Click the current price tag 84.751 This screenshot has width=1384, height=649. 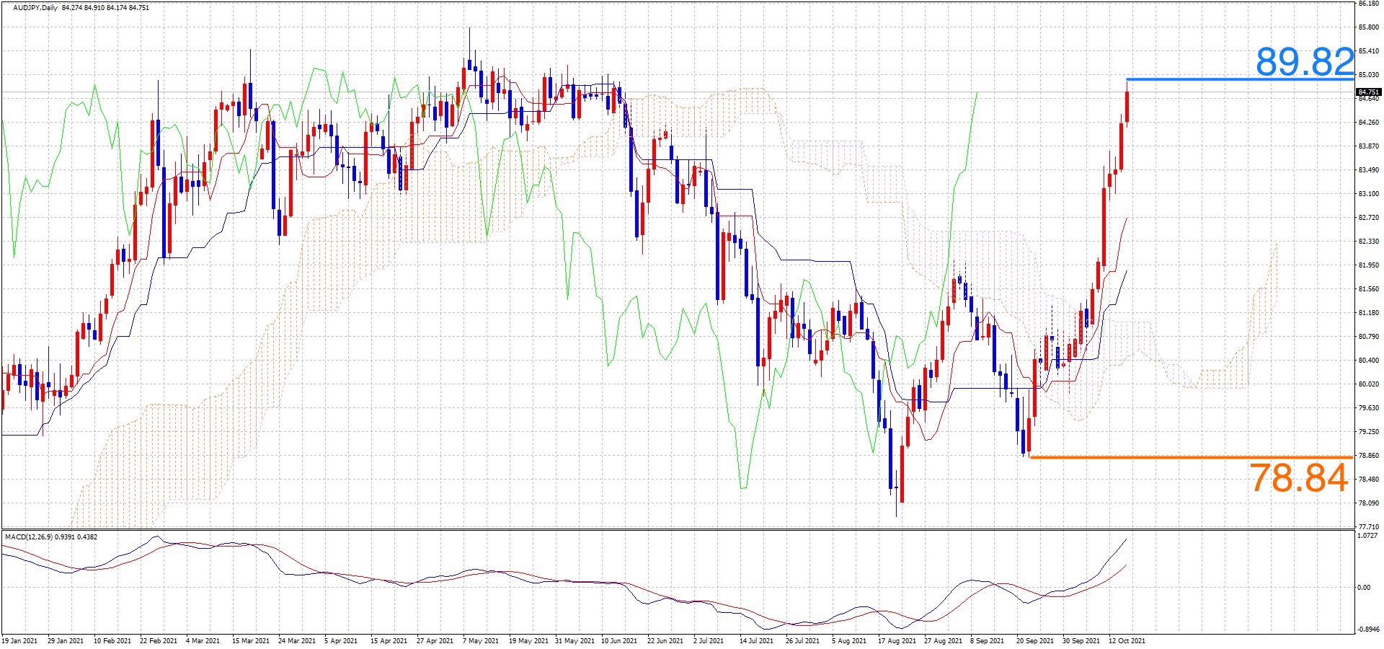(1368, 92)
